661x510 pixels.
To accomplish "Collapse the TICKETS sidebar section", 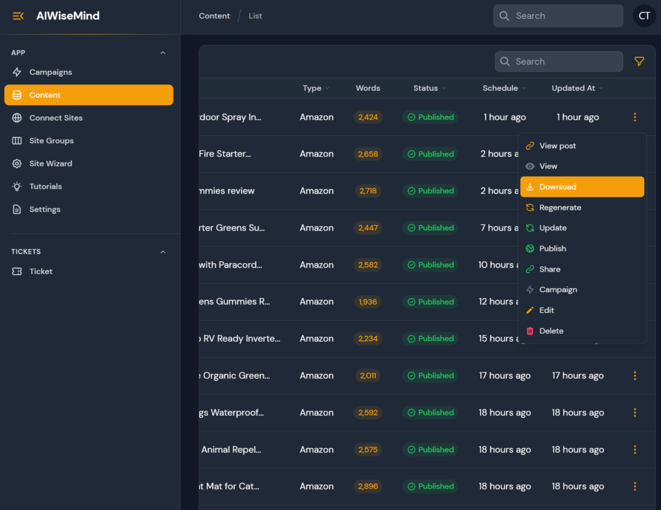I will (163, 252).
